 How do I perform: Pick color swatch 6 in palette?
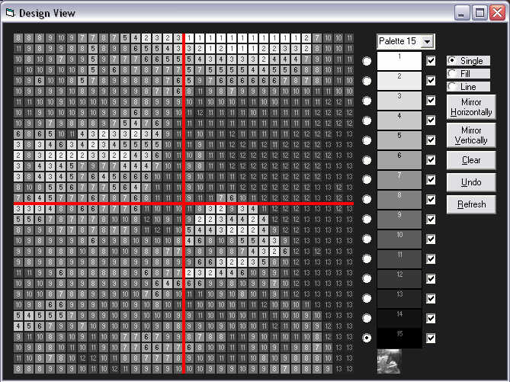click(399, 160)
